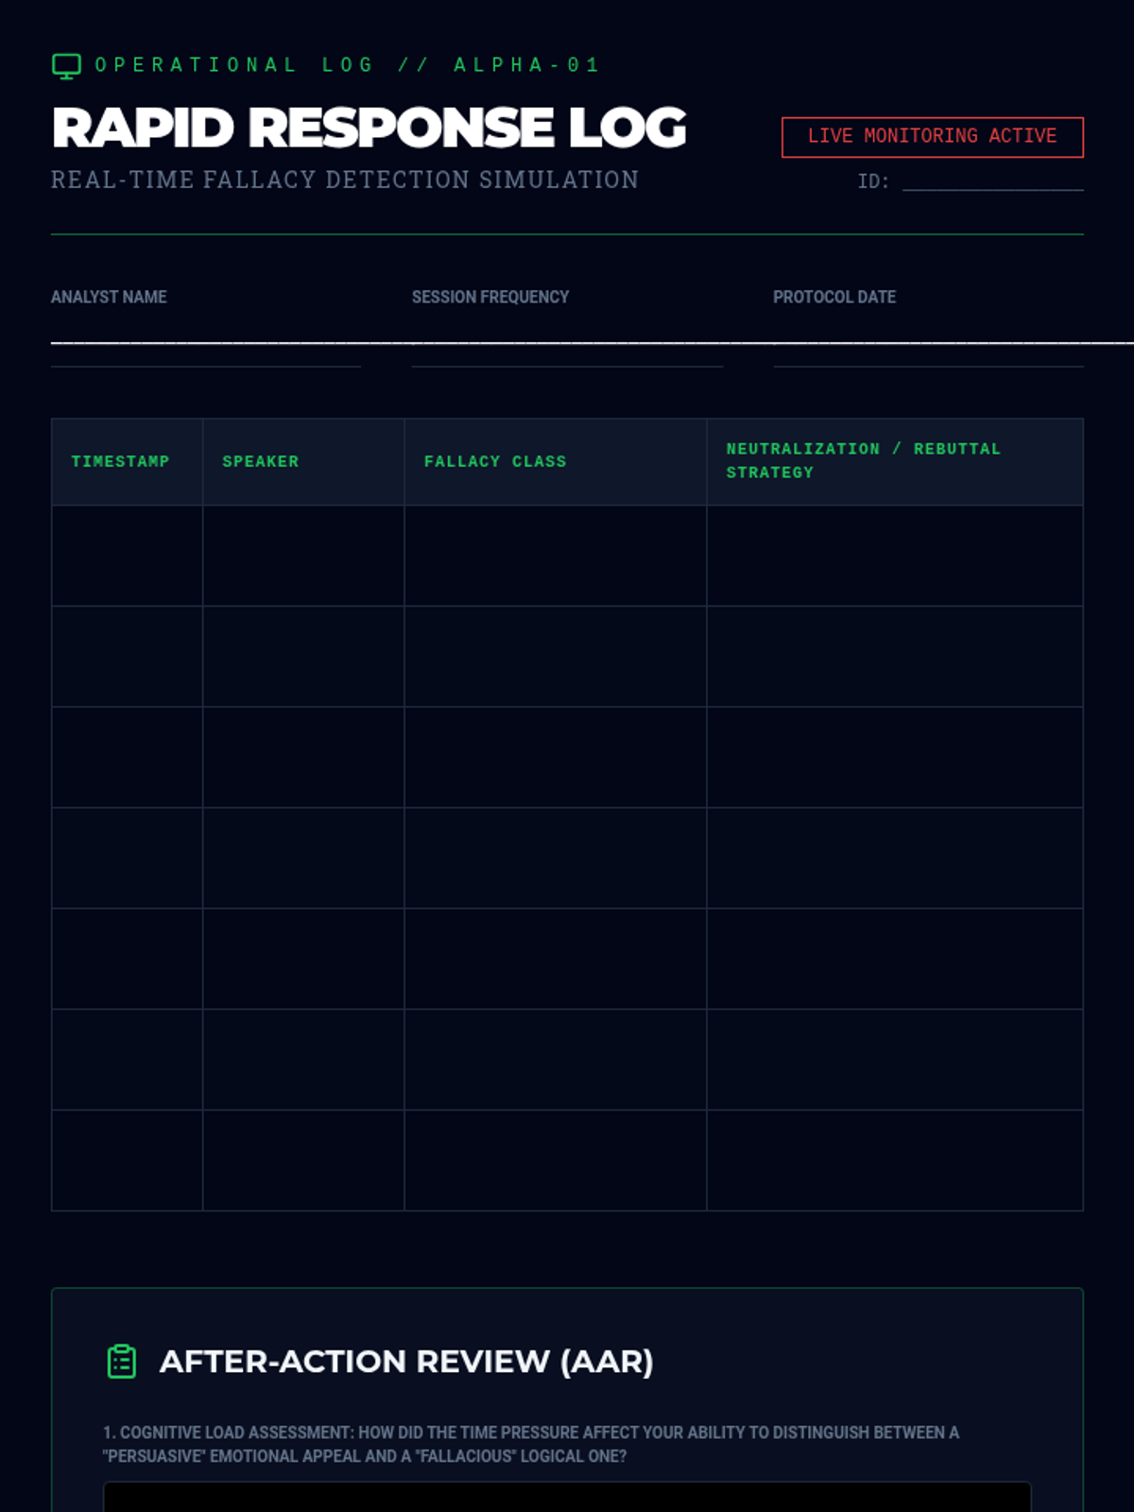Select the last row Timestamp cell
The image size is (1134, 1512).
(x=127, y=1160)
